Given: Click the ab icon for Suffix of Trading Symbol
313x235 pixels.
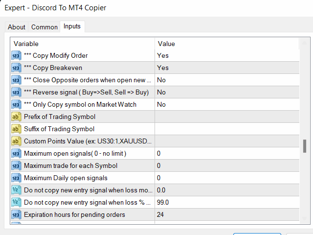Looking at the screenshot, I should click(16, 129).
